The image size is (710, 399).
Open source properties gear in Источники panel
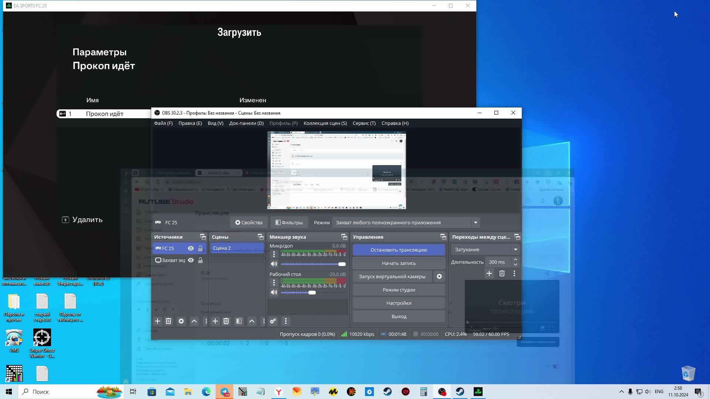[x=181, y=321]
